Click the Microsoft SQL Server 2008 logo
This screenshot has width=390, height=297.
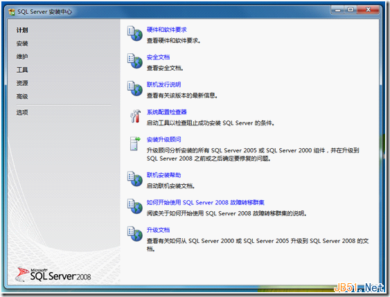point(53,274)
